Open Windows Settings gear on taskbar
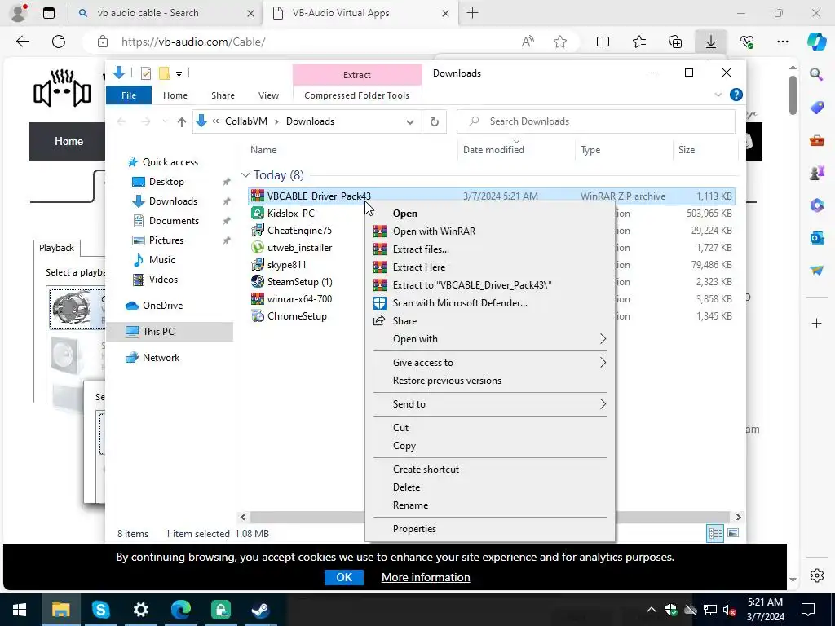Screen dimensions: 835x626 pos(140,610)
